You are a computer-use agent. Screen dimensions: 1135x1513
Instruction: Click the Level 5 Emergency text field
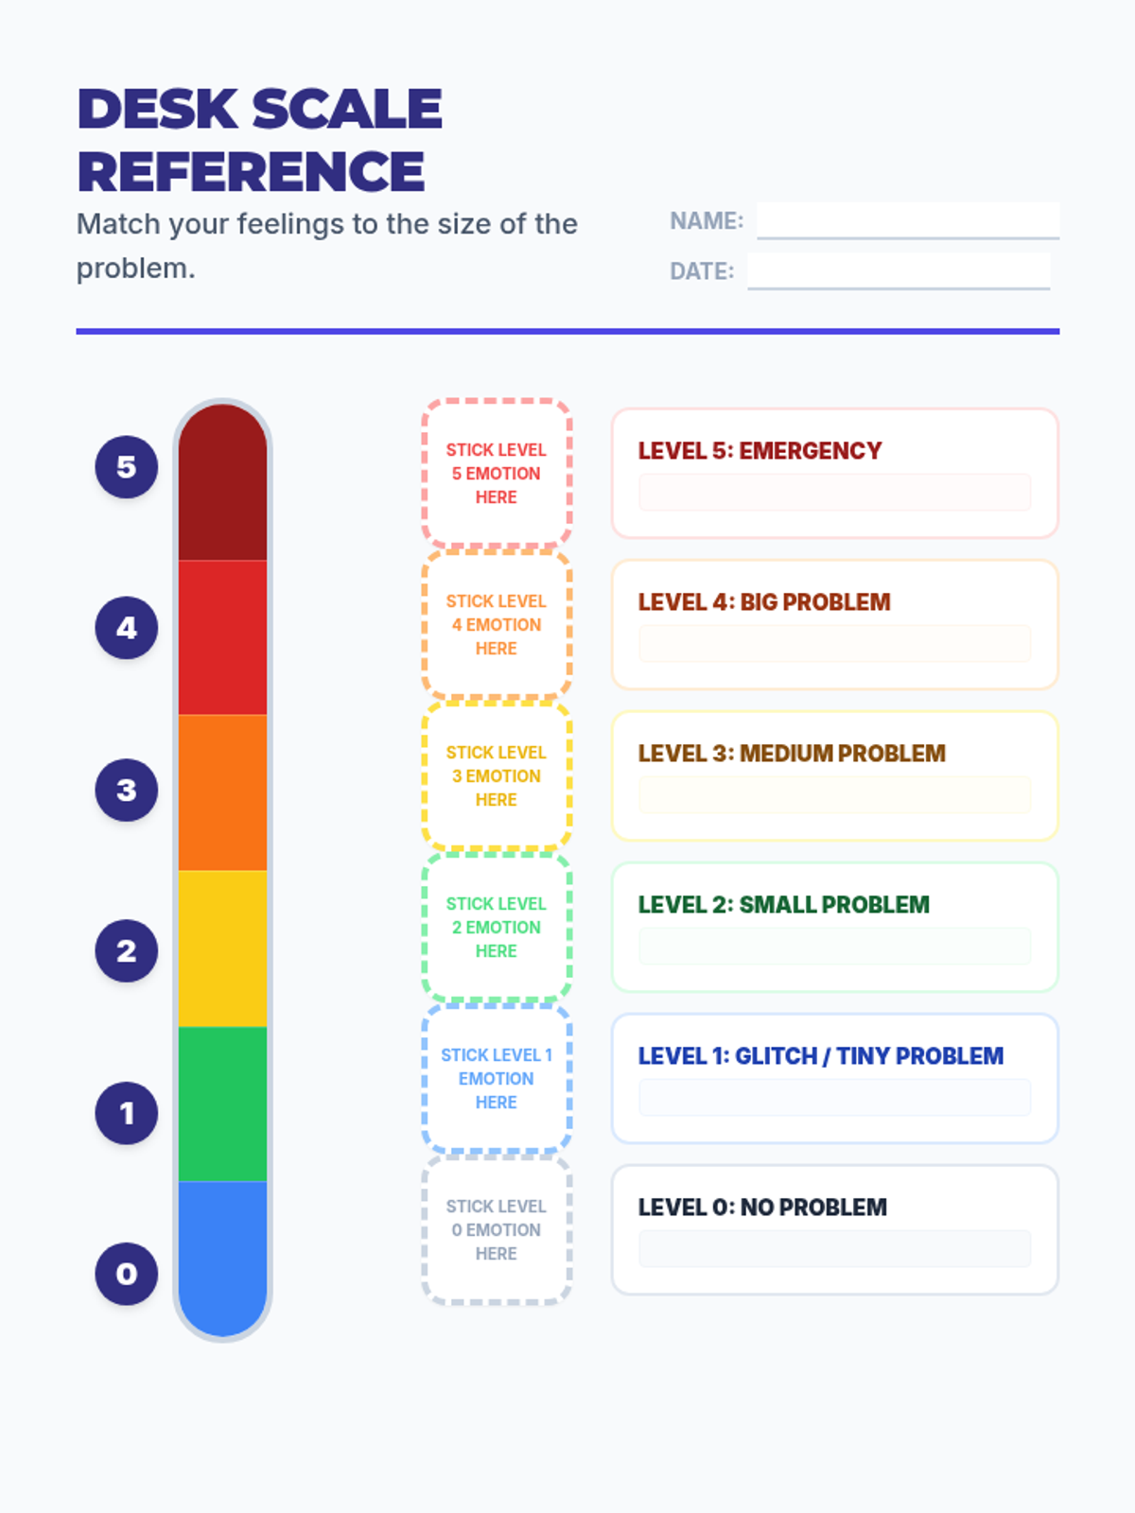[834, 493]
